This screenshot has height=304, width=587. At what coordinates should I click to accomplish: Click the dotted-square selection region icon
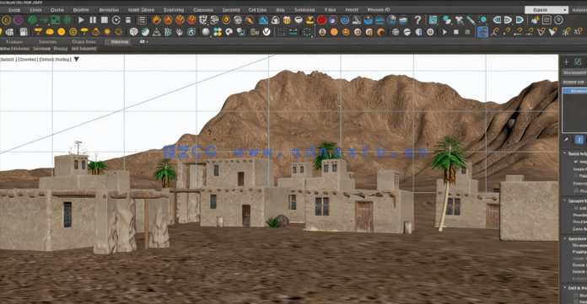[x=307, y=32]
